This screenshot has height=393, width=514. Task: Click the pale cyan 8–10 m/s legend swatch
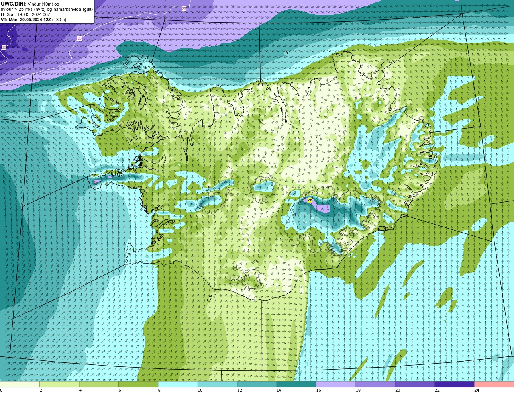178,385
